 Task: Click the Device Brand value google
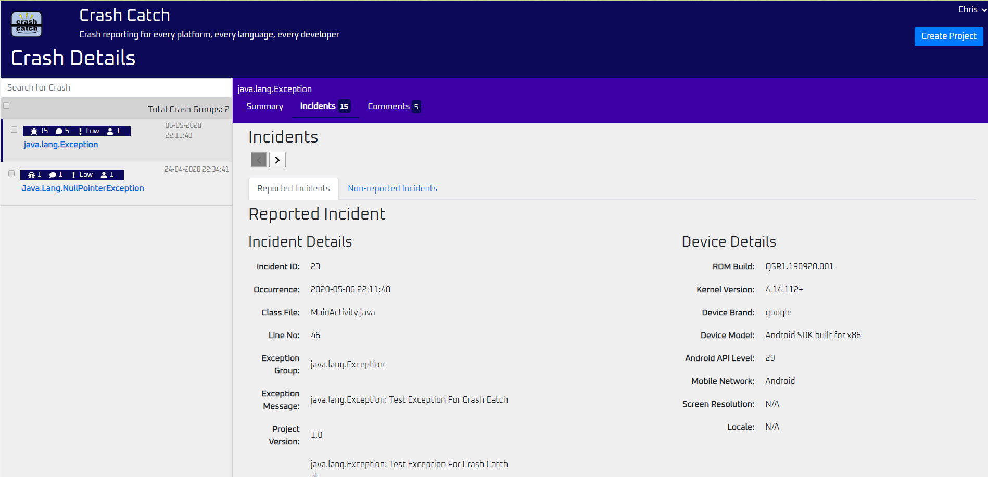(x=778, y=312)
